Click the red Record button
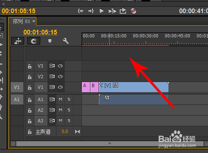 point(133,11)
